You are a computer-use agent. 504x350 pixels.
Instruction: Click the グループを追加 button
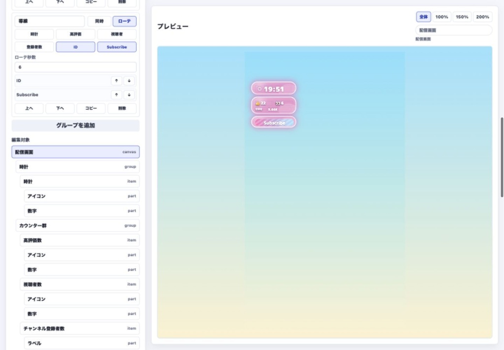click(75, 126)
